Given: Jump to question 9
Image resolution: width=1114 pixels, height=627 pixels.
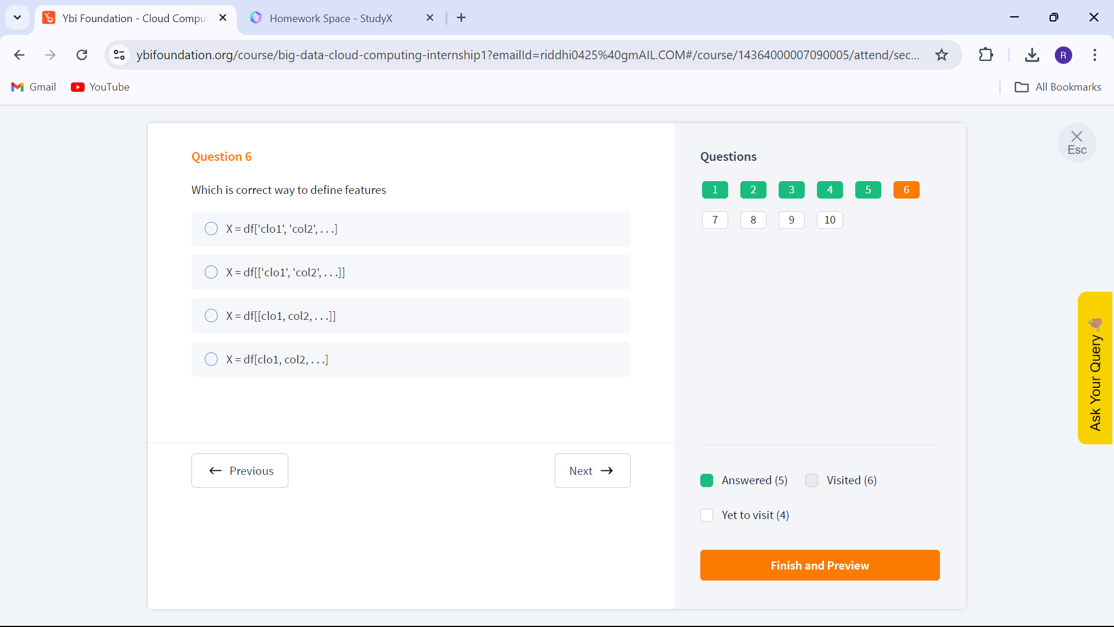Looking at the screenshot, I should pos(791,220).
